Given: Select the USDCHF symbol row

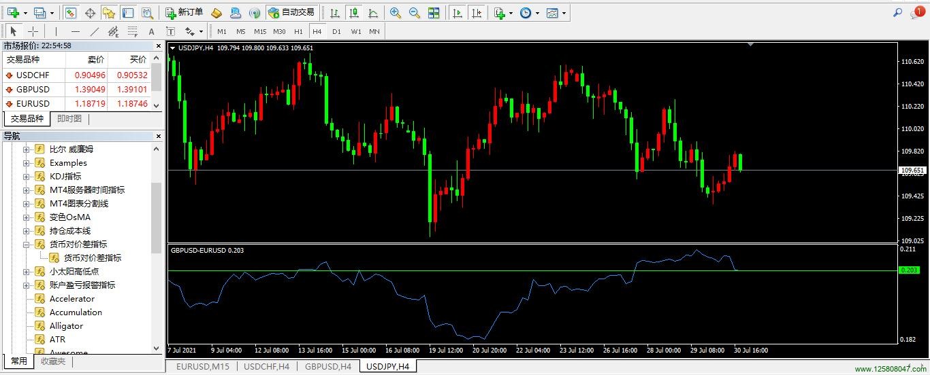Looking at the screenshot, I should click(x=76, y=75).
